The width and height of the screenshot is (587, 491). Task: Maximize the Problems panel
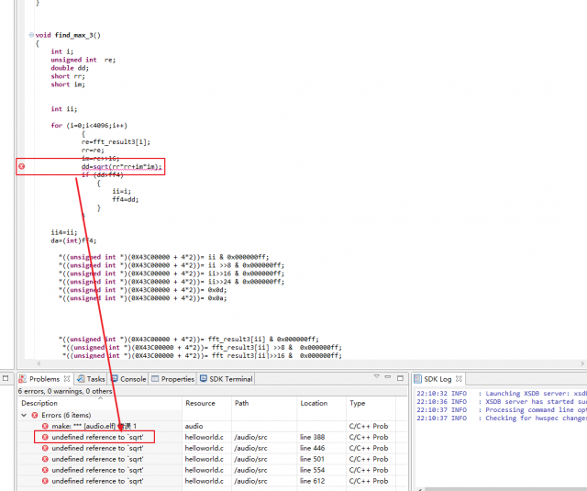coord(400,378)
